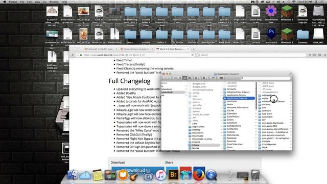Switch Finder to list view

[180, 78]
